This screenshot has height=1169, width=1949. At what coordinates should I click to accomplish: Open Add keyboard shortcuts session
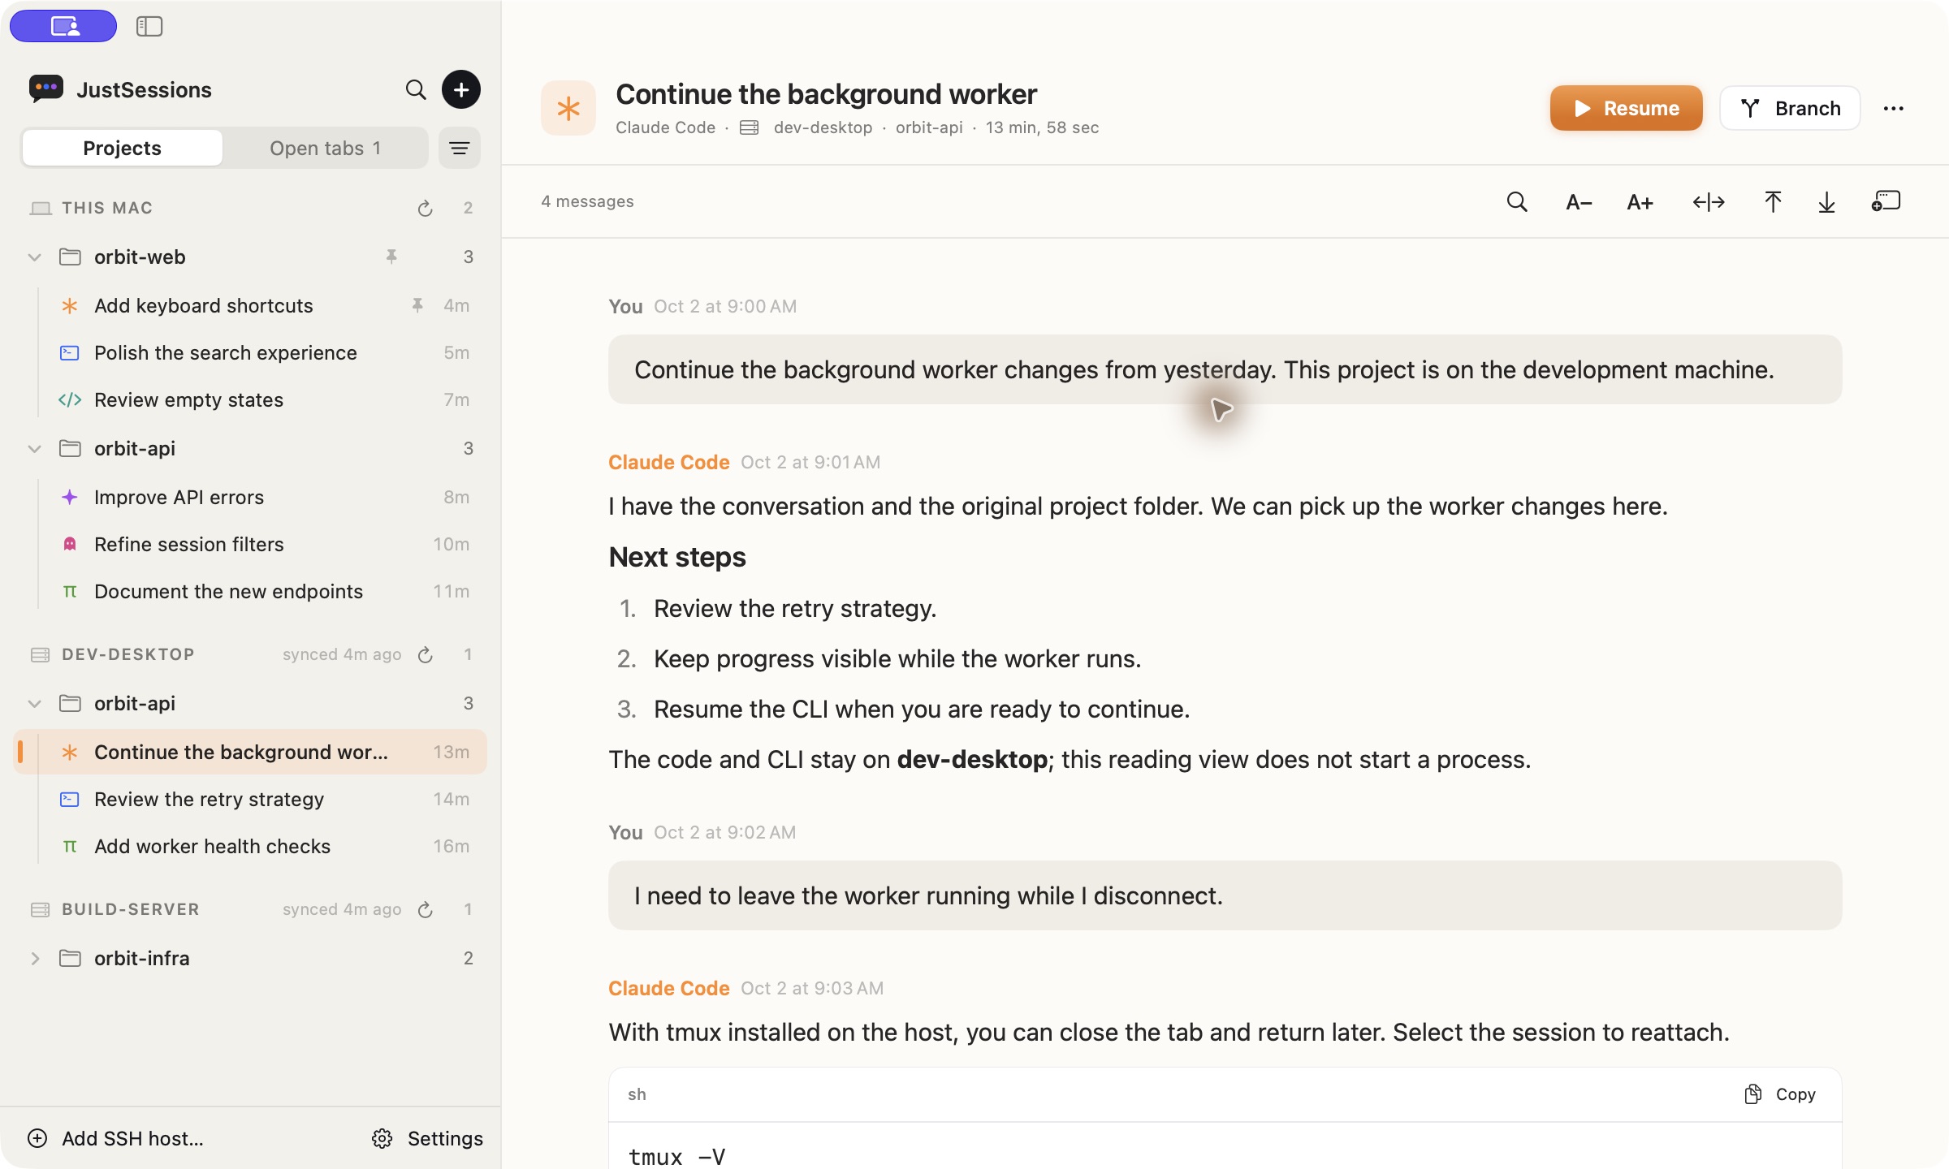click(250, 305)
